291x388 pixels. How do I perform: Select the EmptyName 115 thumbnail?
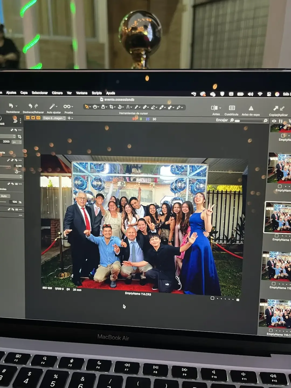[x=276, y=266]
